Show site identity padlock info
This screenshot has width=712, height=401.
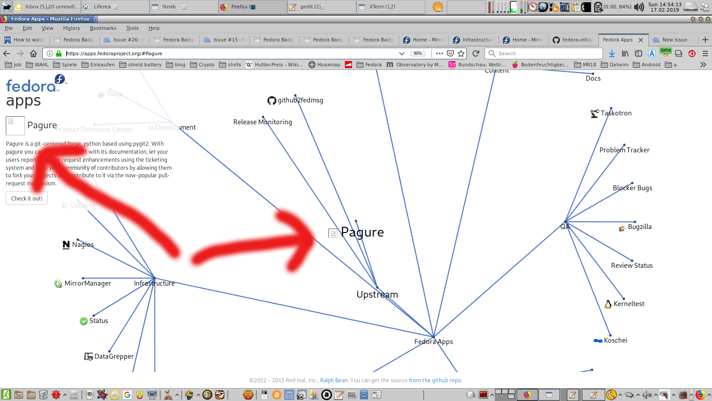tap(59, 53)
